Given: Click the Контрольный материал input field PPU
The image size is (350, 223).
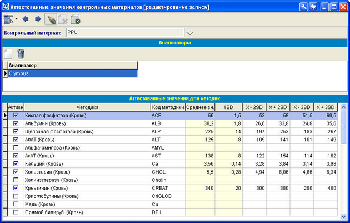Looking at the screenshot, I should click(125, 33).
